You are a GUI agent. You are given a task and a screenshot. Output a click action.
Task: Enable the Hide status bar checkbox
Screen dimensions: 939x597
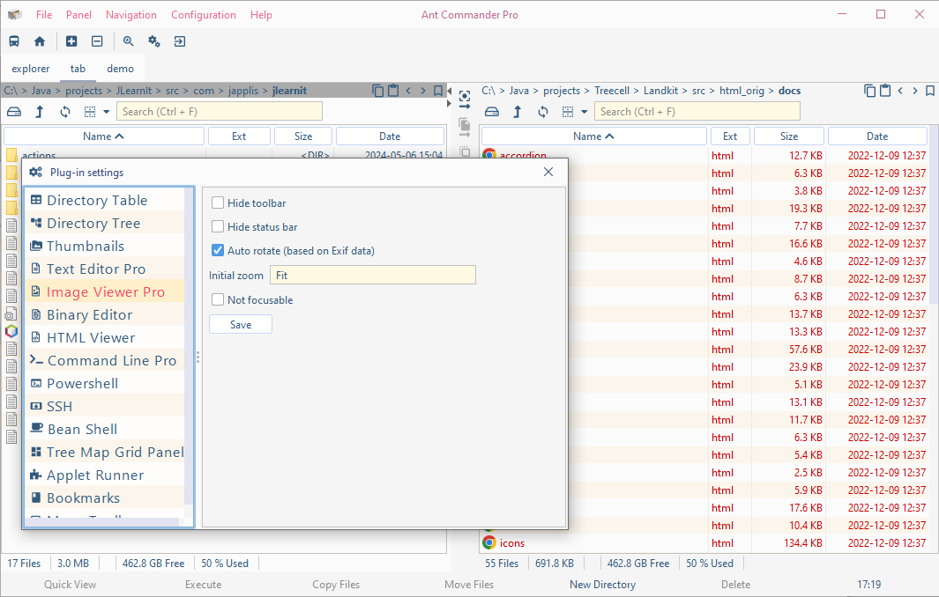click(x=218, y=226)
